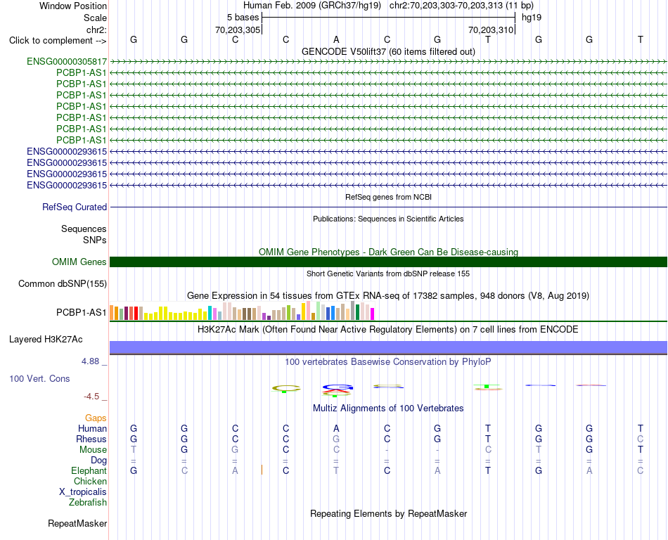Select the Mouse alignment row label
Image resolution: width=668 pixels, height=540 pixels.
point(93,450)
